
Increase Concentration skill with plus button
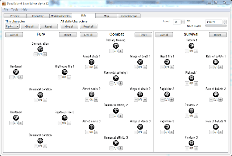point(45,54)
